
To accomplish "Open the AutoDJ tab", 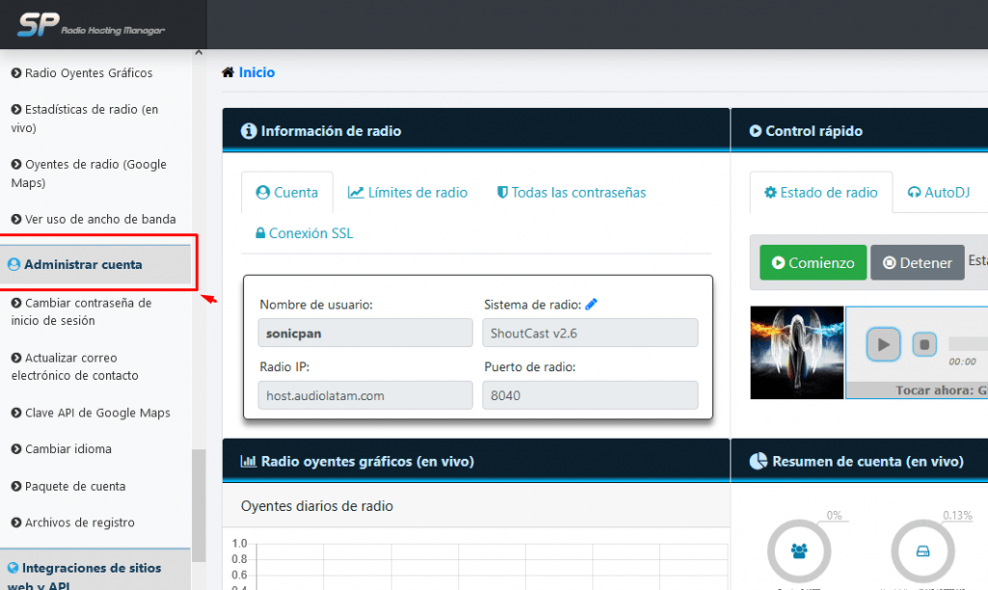I will click(x=938, y=193).
